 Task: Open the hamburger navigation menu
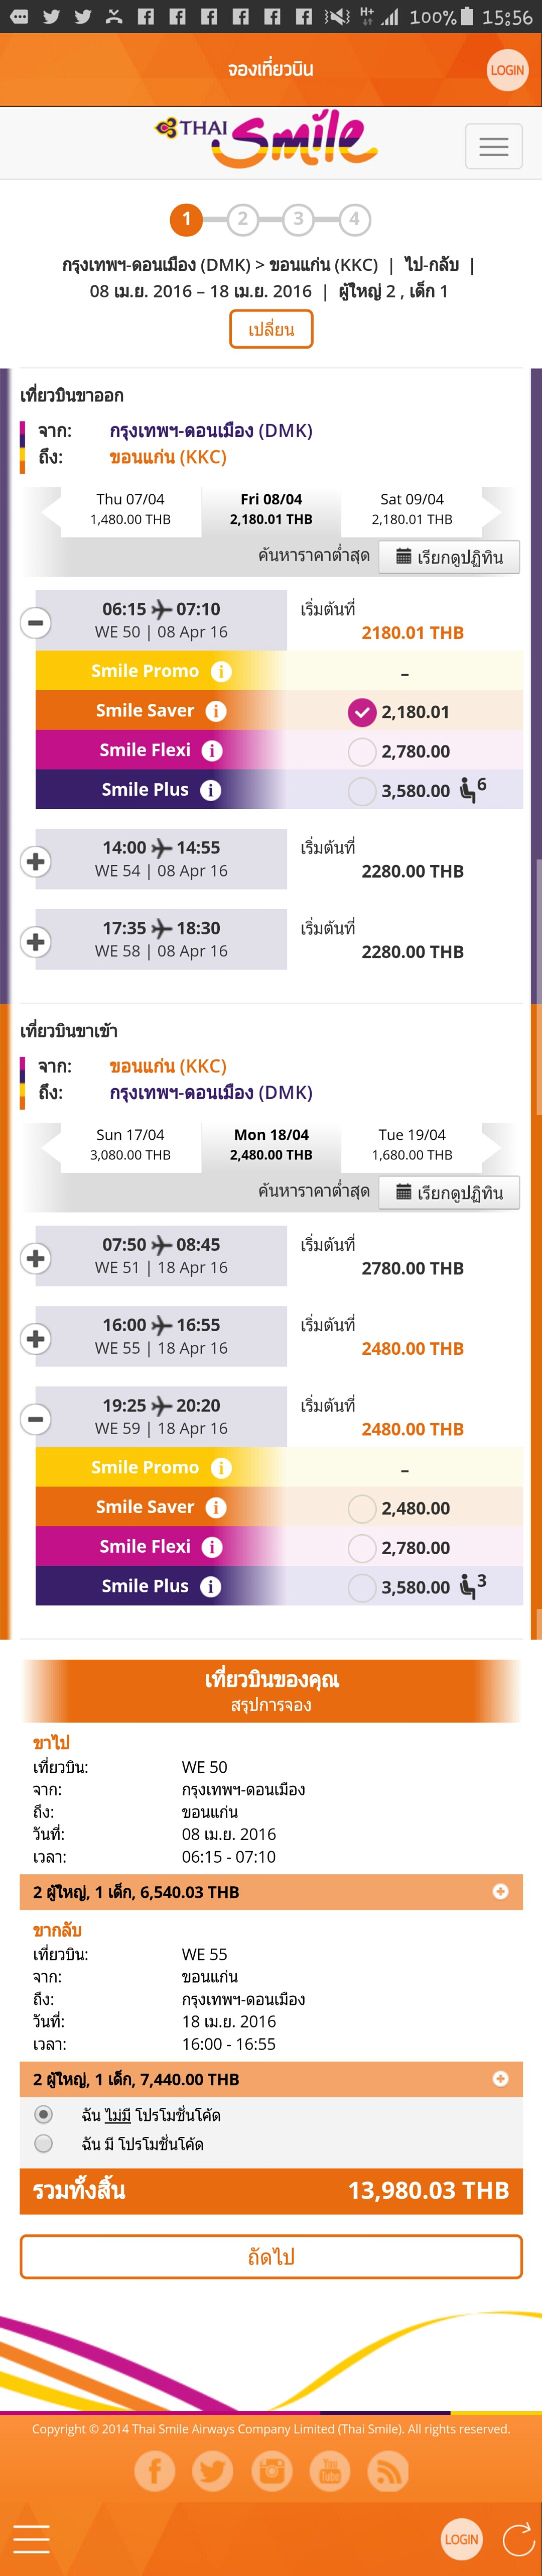493,147
